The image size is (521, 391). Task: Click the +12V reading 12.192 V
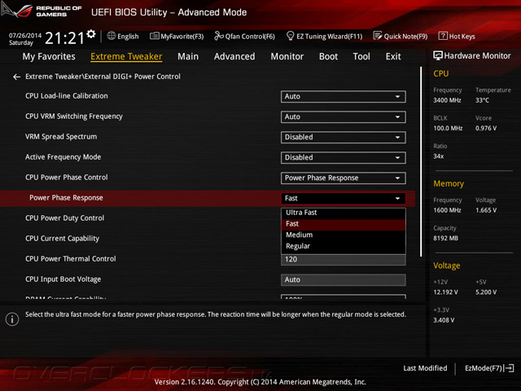[x=445, y=292]
